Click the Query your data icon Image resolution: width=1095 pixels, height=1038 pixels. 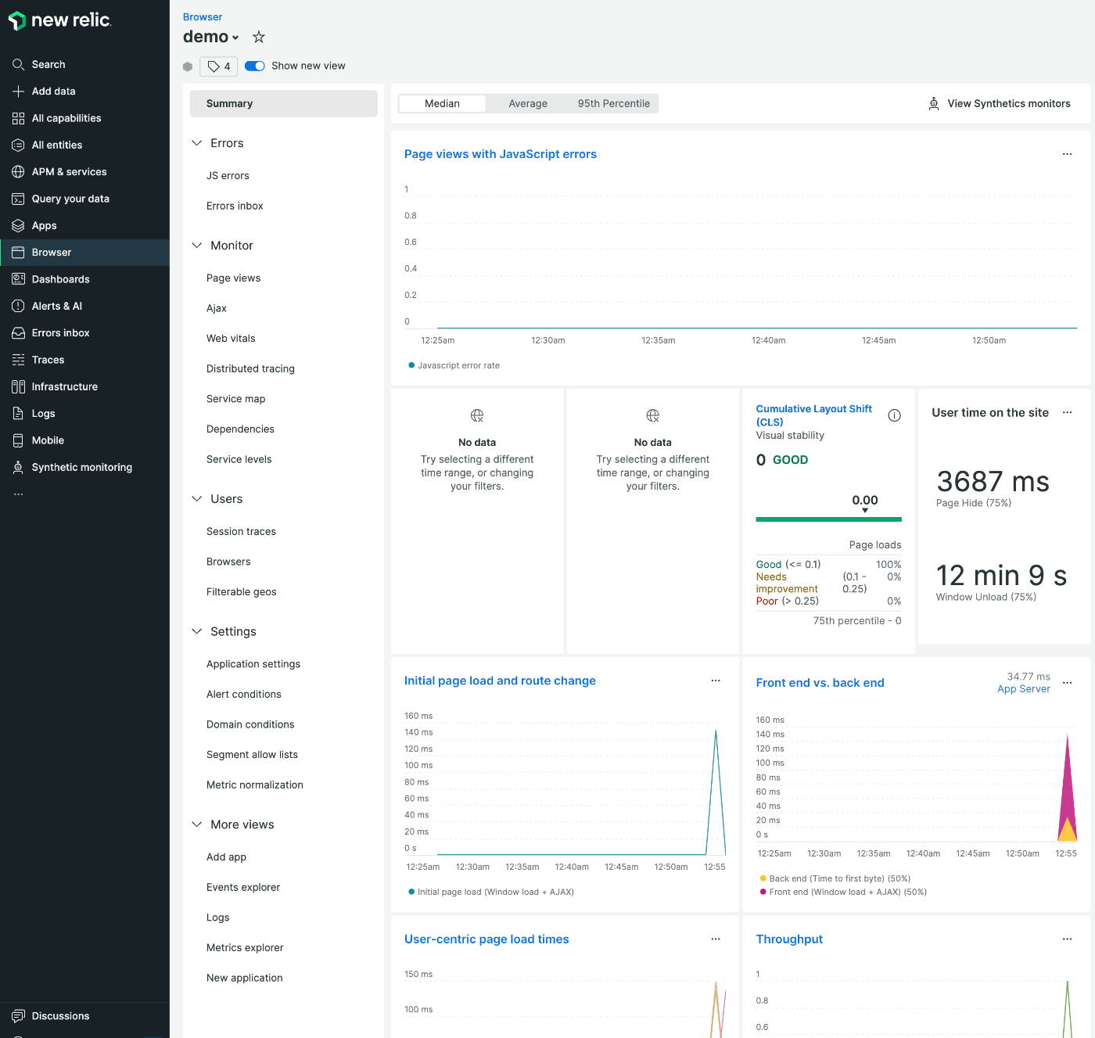(x=18, y=199)
